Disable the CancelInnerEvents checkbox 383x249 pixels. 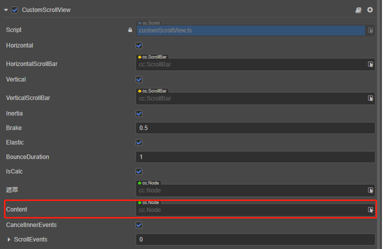pos(139,225)
